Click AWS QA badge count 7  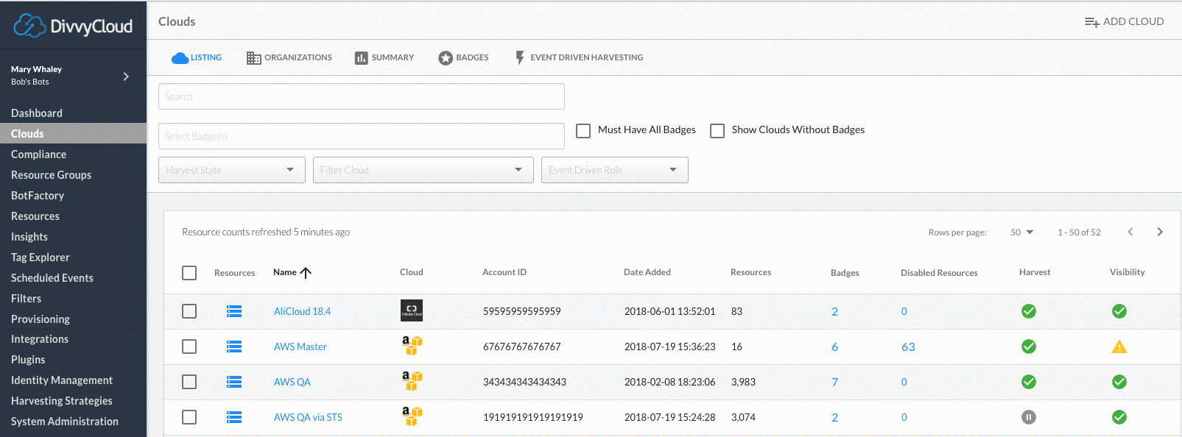coord(834,382)
